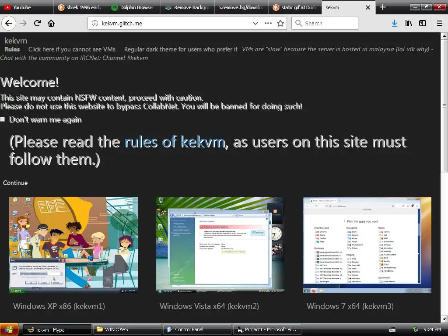Viewport: 448px width, 336px height.
Task: Open the rules of kekvm link
Action: [x=175, y=142]
